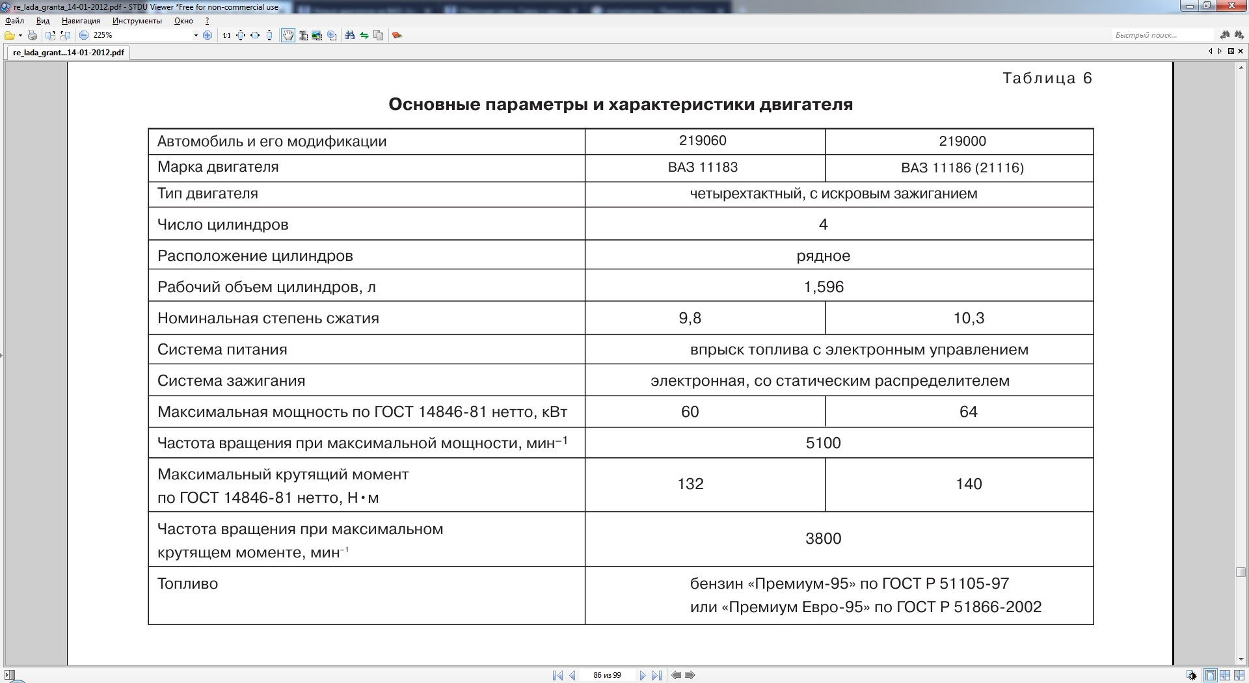Open the Инструменты menu

pyautogui.click(x=137, y=21)
